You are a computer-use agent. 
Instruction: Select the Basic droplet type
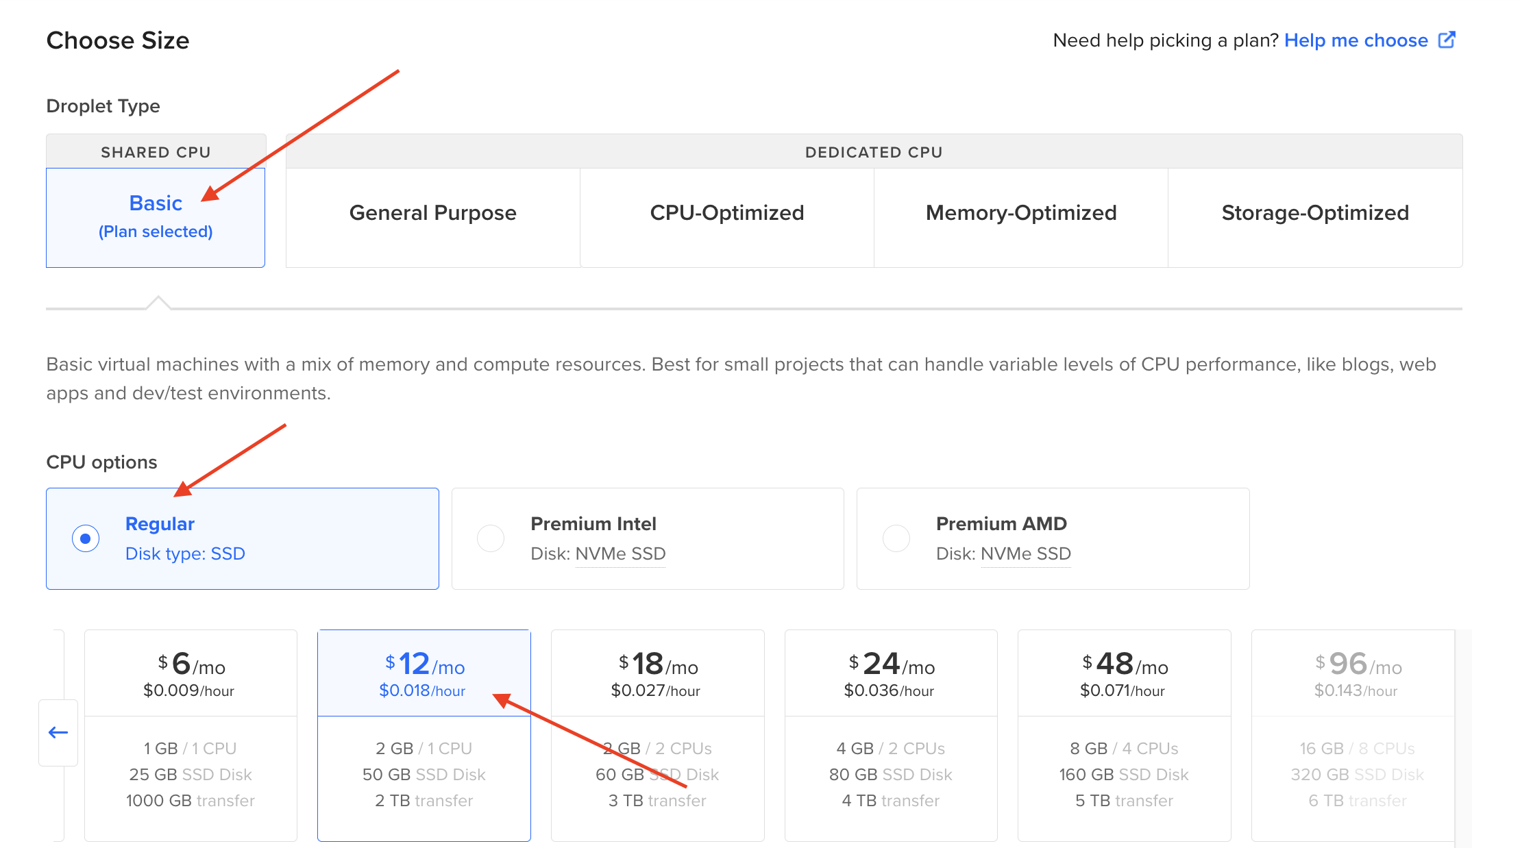pos(156,217)
